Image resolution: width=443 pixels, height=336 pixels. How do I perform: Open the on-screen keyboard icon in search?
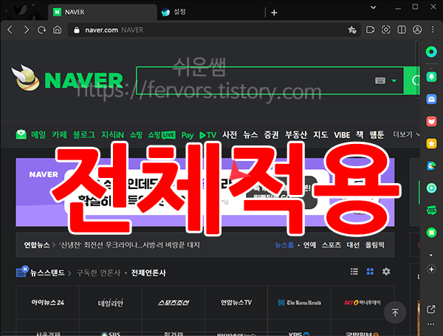[x=380, y=80]
